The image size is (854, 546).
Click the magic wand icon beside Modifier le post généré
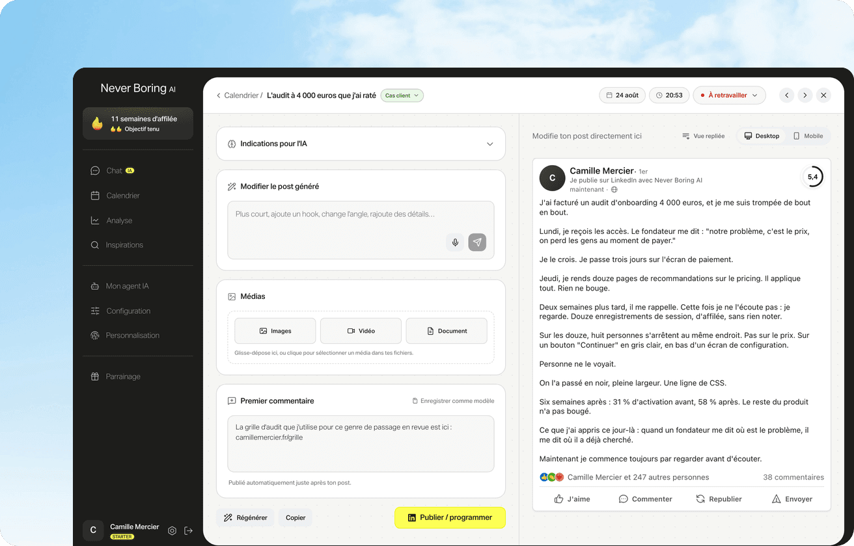pyautogui.click(x=231, y=187)
